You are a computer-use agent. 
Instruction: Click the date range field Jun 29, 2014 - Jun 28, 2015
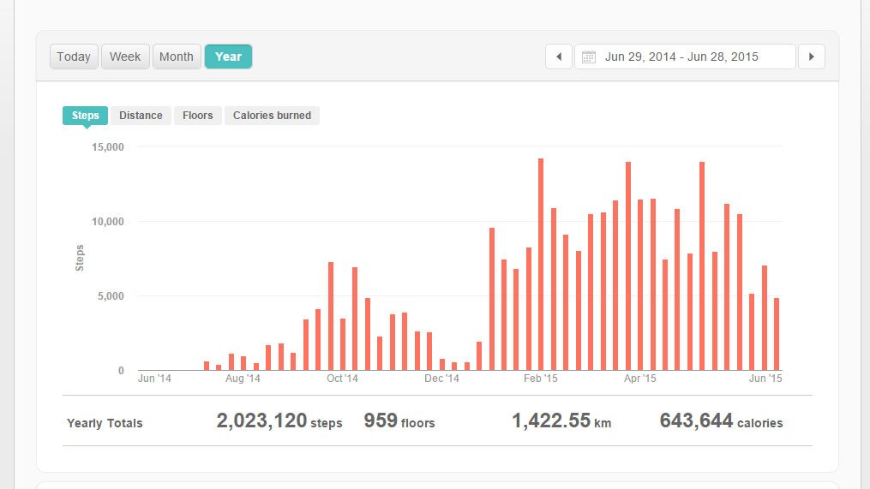pyautogui.click(x=685, y=57)
